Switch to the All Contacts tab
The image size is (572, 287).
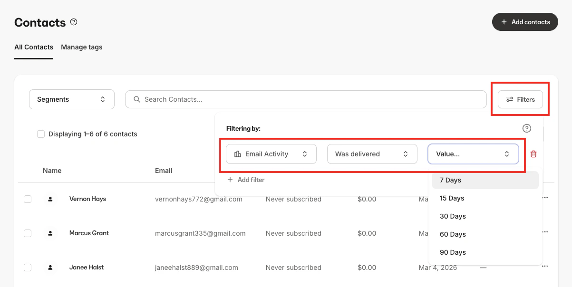click(34, 47)
